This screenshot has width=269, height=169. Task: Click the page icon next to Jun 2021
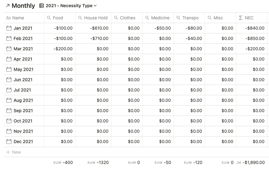[x=9, y=80]
